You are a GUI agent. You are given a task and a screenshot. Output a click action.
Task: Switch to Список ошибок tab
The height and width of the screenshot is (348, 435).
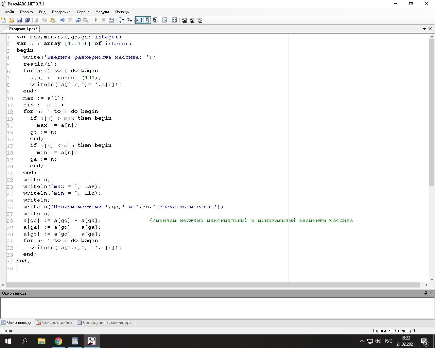pyautogui.click(x=57, y=323)
